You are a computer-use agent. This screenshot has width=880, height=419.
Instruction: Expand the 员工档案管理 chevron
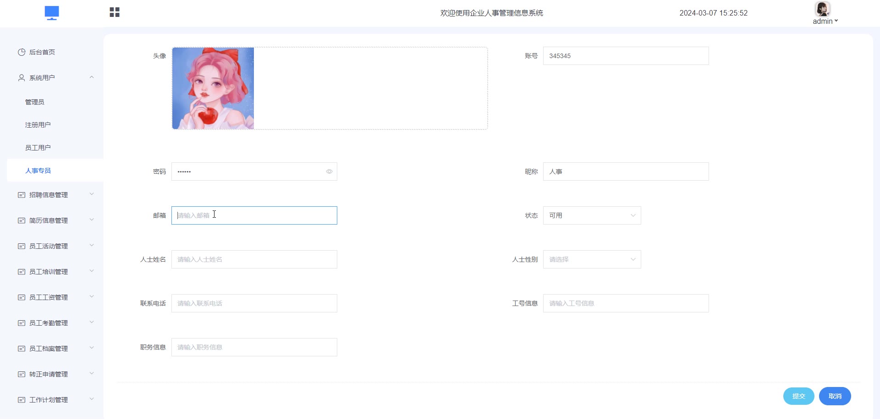click(92, 348)
